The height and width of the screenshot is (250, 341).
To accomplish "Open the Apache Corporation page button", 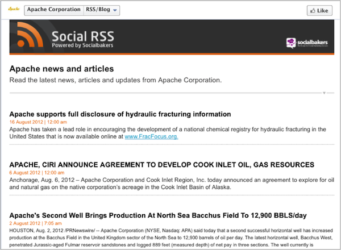I will [54, 10].
